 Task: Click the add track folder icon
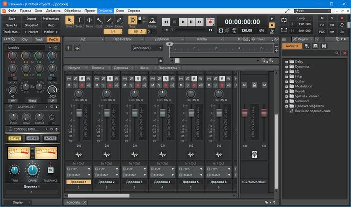(x=77, y=48)
